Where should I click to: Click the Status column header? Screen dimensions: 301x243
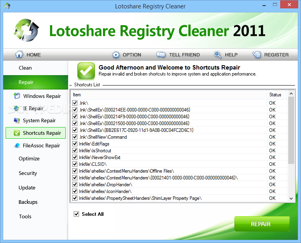pos(277,95)
